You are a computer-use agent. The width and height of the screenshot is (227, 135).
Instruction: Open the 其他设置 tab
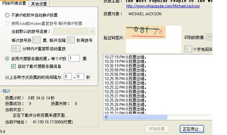[39, 4]
